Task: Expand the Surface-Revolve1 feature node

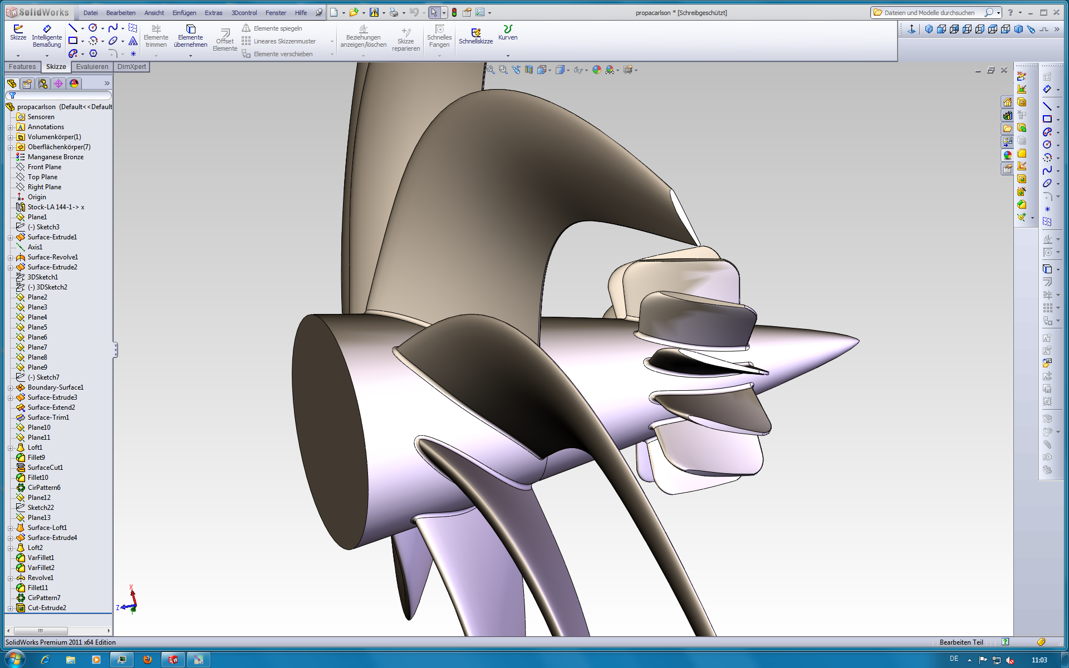Action: pyautogui.click(x=10, y=257)
